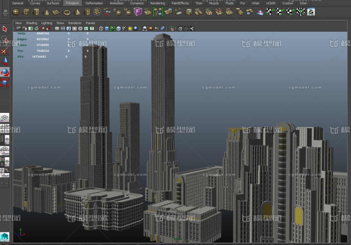Toggle X-ray display cube icon

click(180, 29)
